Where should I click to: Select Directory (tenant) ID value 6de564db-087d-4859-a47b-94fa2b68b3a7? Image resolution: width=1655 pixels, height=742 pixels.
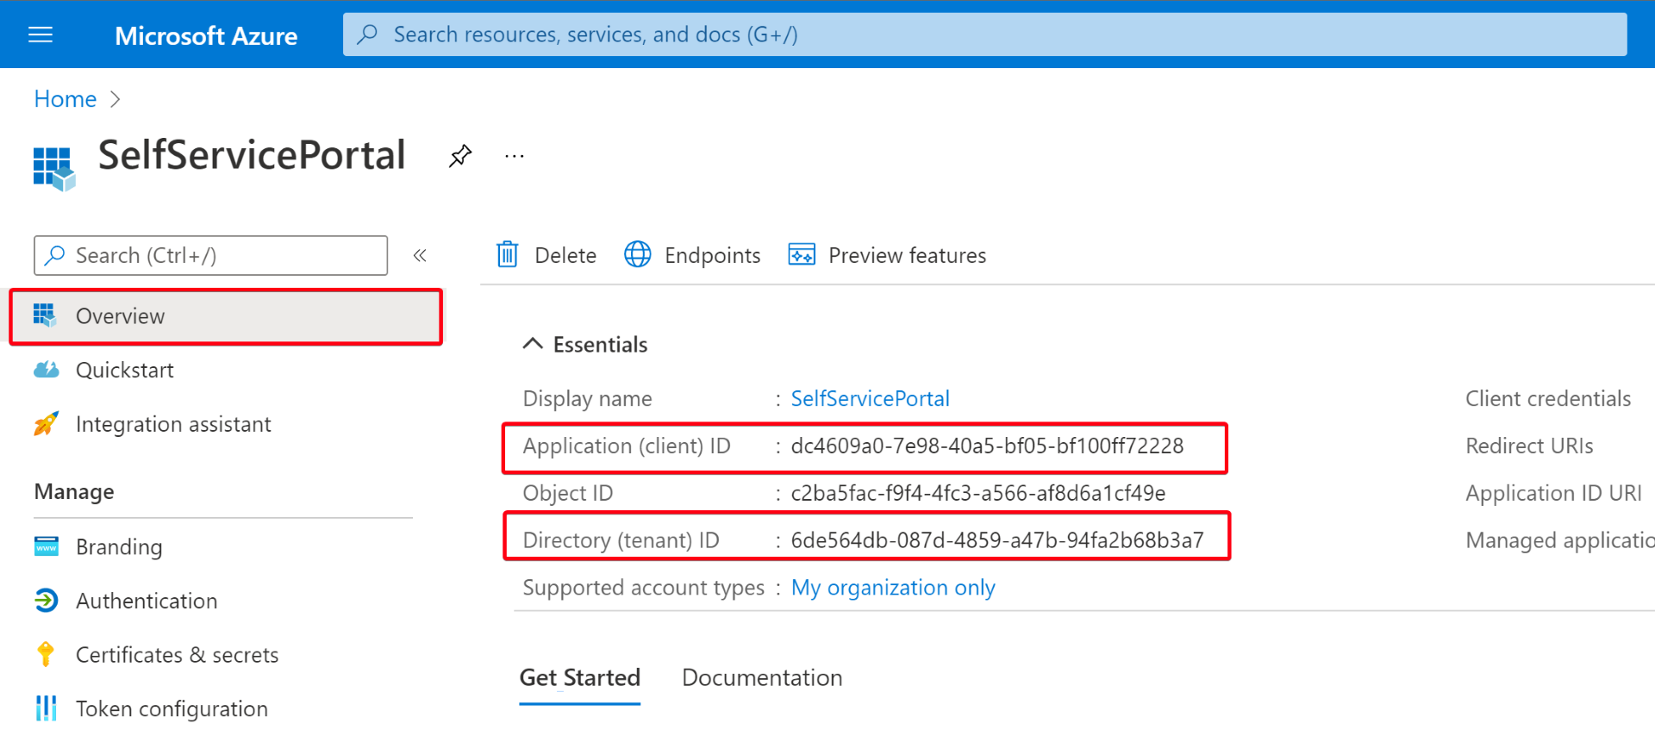point(997,540)
